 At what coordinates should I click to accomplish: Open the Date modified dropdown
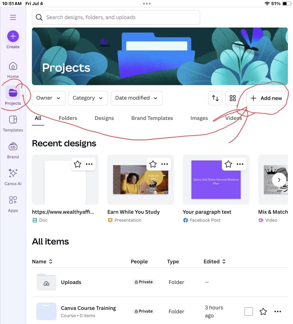[136, 98]
